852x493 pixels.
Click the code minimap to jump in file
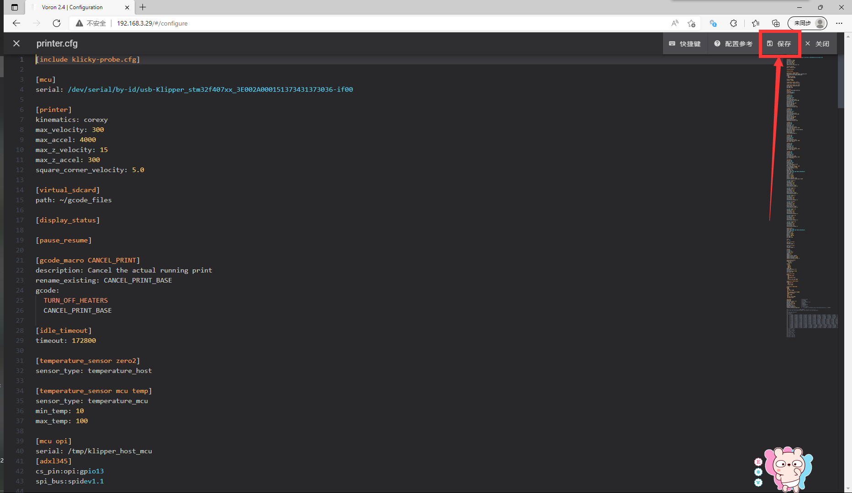pos(808,183)
